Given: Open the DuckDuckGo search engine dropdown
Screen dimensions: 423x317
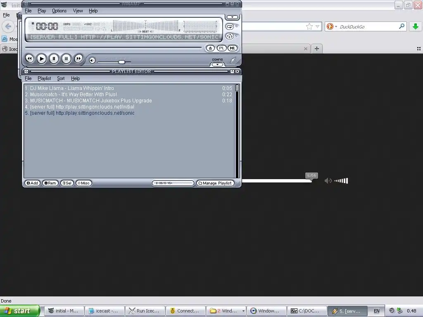Looking at the screenshot, I should tap(332, 26).
